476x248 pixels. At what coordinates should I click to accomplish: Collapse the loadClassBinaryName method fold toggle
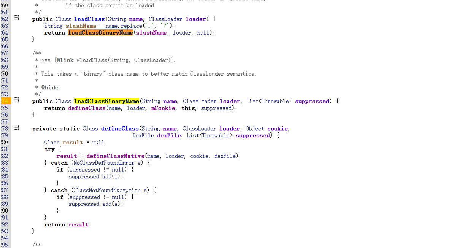(16, 100)
